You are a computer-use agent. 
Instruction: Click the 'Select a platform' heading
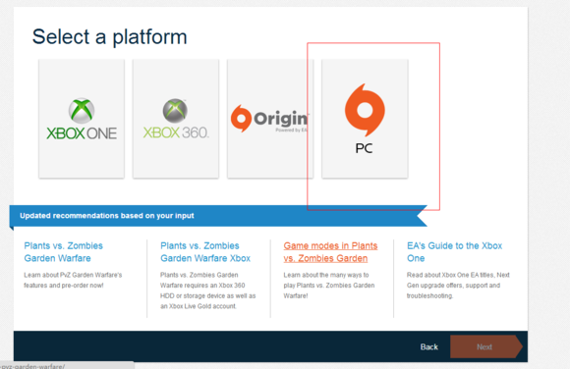point(109,37)
